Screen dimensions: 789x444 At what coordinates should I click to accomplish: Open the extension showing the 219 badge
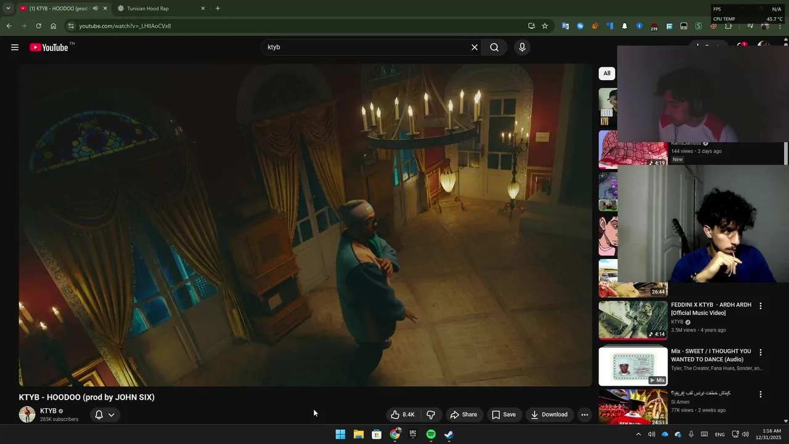click(x=654, y=27)
